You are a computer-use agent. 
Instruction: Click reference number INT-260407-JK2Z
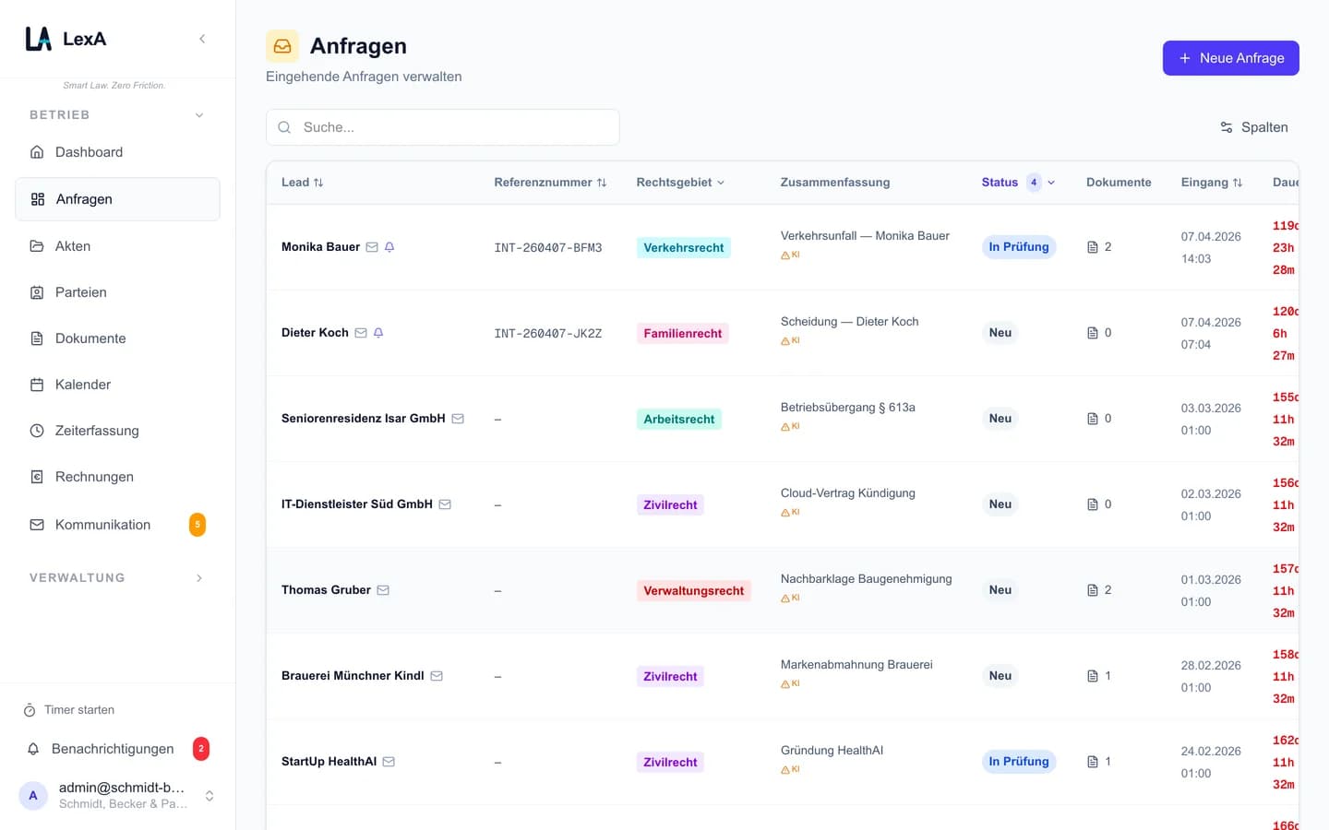point(548,334)
